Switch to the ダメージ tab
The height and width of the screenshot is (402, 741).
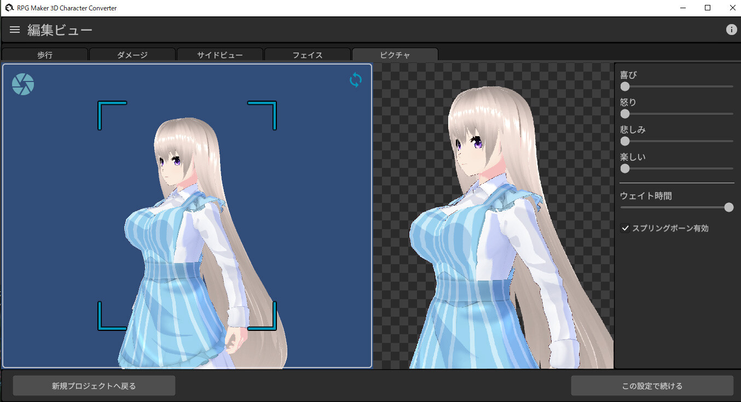pyautogui.click(x=132, y=55)
